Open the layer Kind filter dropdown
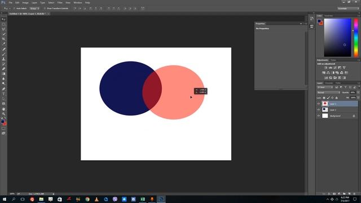This screenshot has height=203, width=361. (325, 87)
